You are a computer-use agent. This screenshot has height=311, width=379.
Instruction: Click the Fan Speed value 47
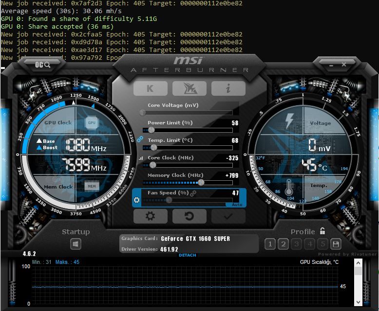(235, 193)
